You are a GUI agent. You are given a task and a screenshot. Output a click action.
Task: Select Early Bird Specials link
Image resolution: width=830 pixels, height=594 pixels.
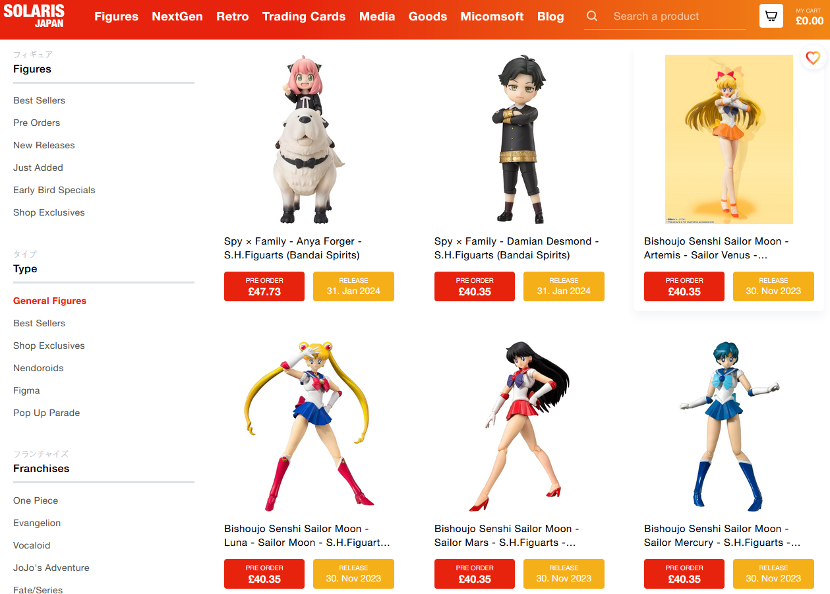54,190
